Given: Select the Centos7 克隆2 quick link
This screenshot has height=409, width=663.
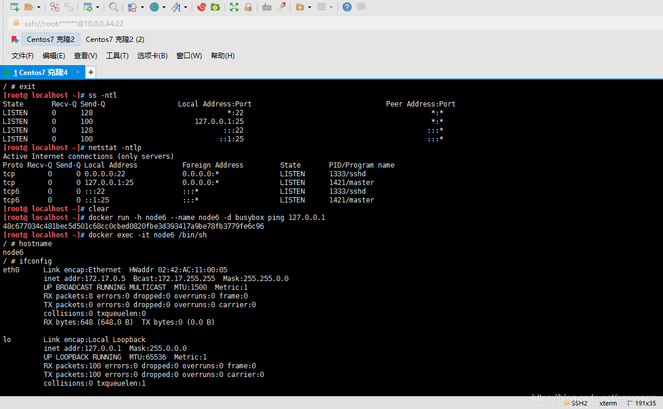Looking at the screenshot, I should point(50,39).
